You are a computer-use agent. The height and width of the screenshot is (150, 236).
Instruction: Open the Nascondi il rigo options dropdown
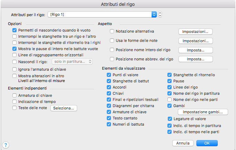click(72, 61)
